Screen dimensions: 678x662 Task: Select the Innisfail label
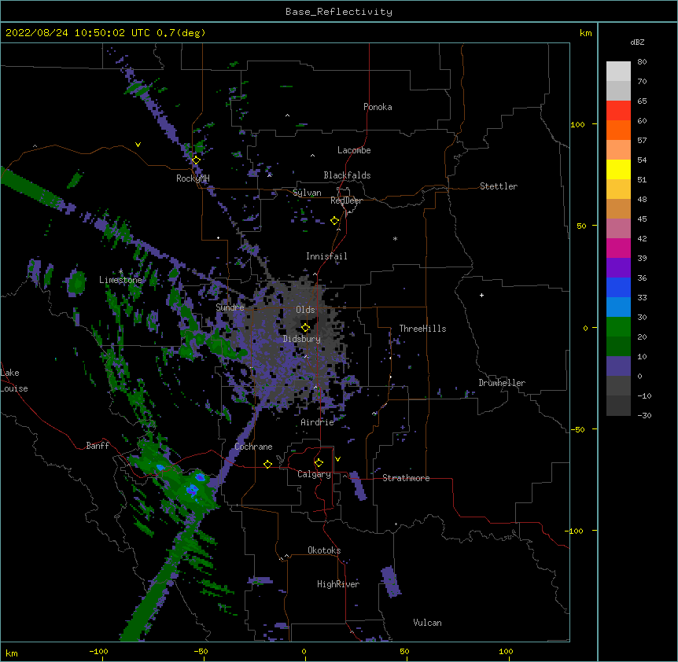pyautogui.click(x=326, y=256)
